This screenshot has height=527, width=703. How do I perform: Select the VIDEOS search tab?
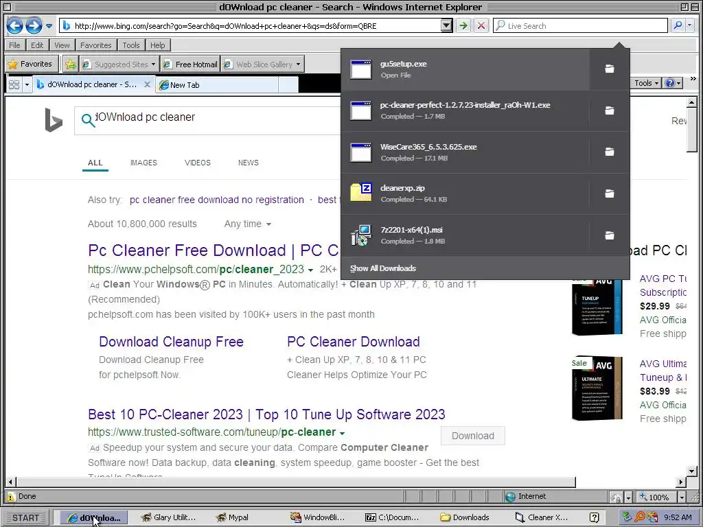[197, 163]
